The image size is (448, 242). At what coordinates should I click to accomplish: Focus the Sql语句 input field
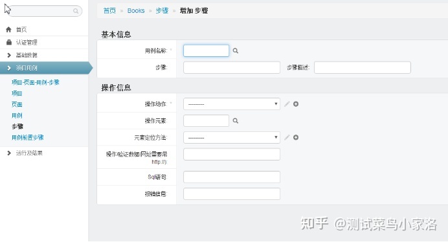(x=232, y=177)
